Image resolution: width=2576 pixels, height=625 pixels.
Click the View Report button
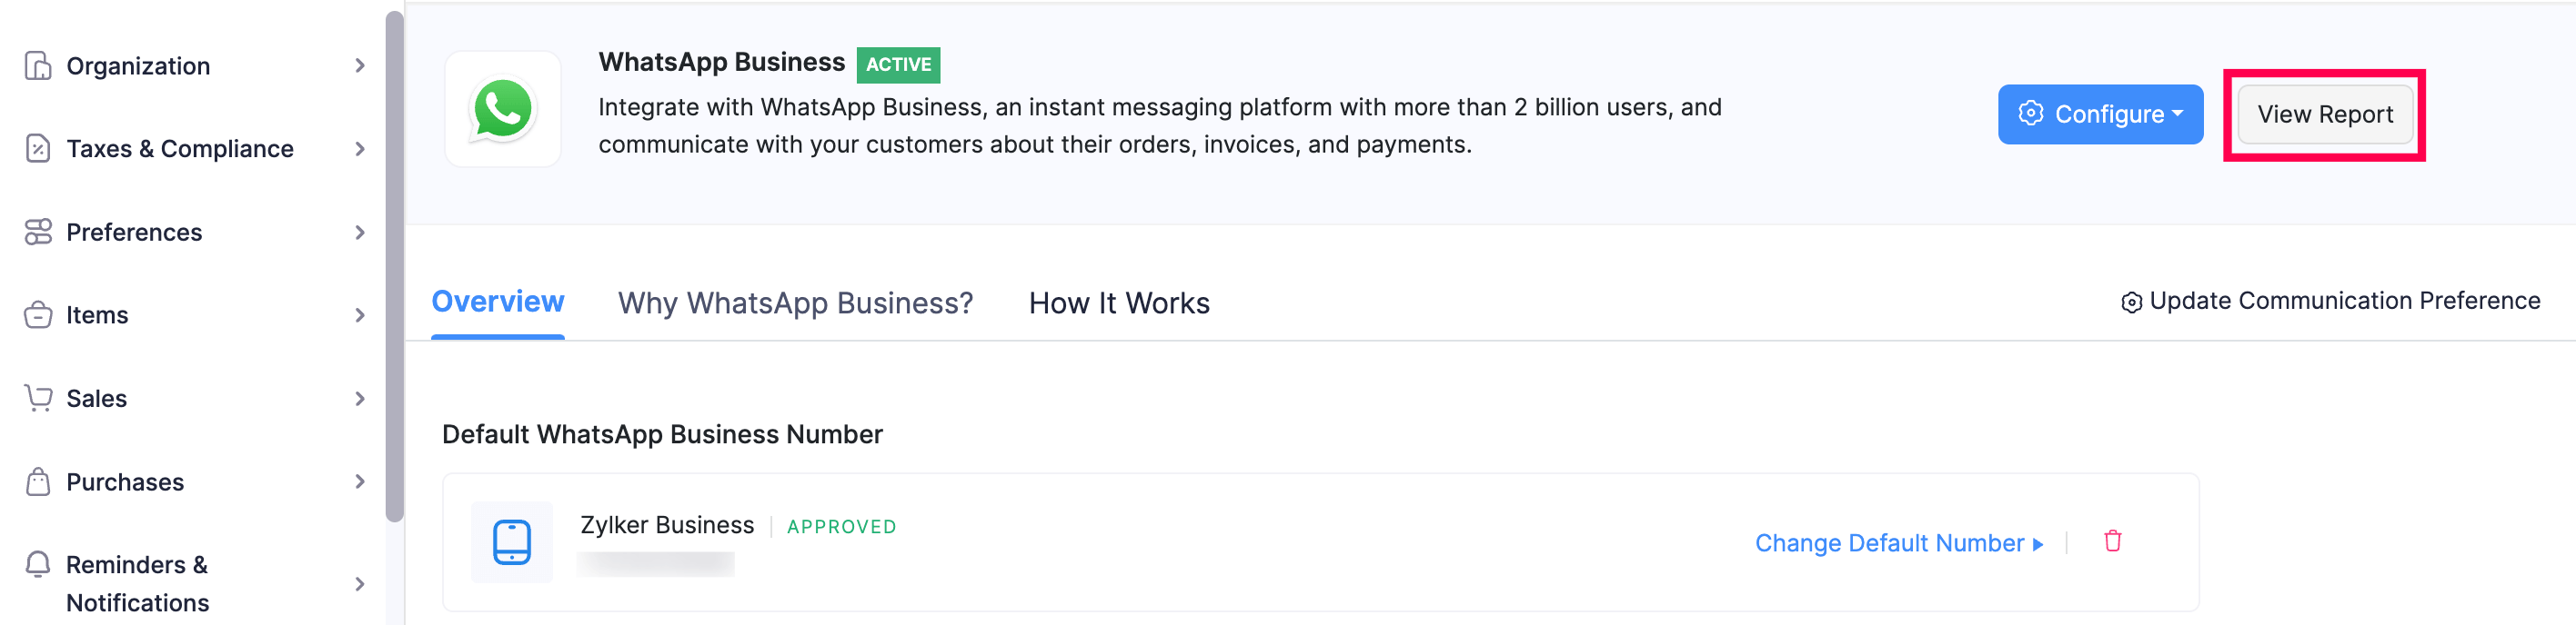click(x=2324, y=114)
